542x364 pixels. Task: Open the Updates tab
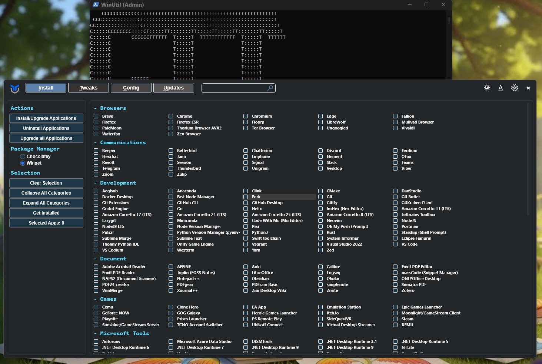tap(174, 88)
